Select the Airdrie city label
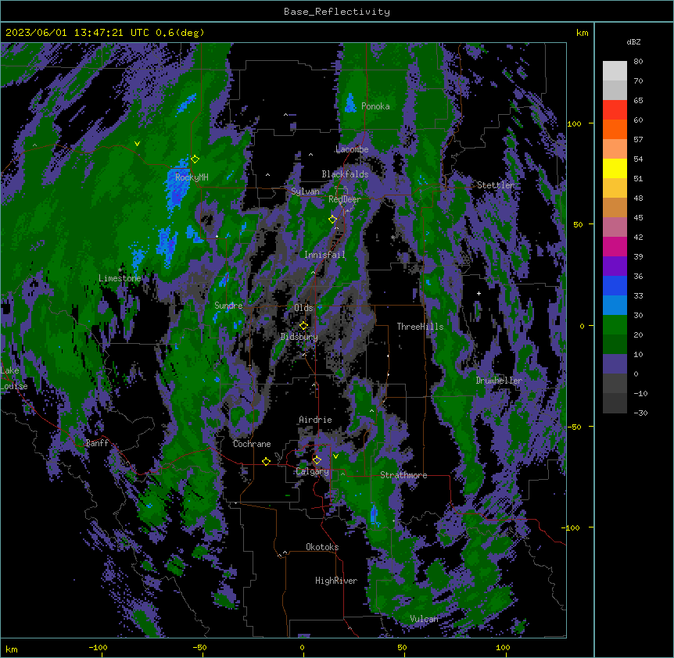674x658 pixels. pyautogui.click(x=315, y=420)
